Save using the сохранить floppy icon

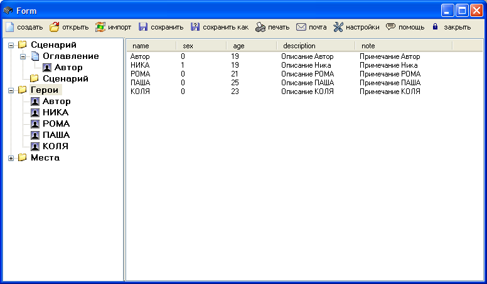(x=143, y=27)
